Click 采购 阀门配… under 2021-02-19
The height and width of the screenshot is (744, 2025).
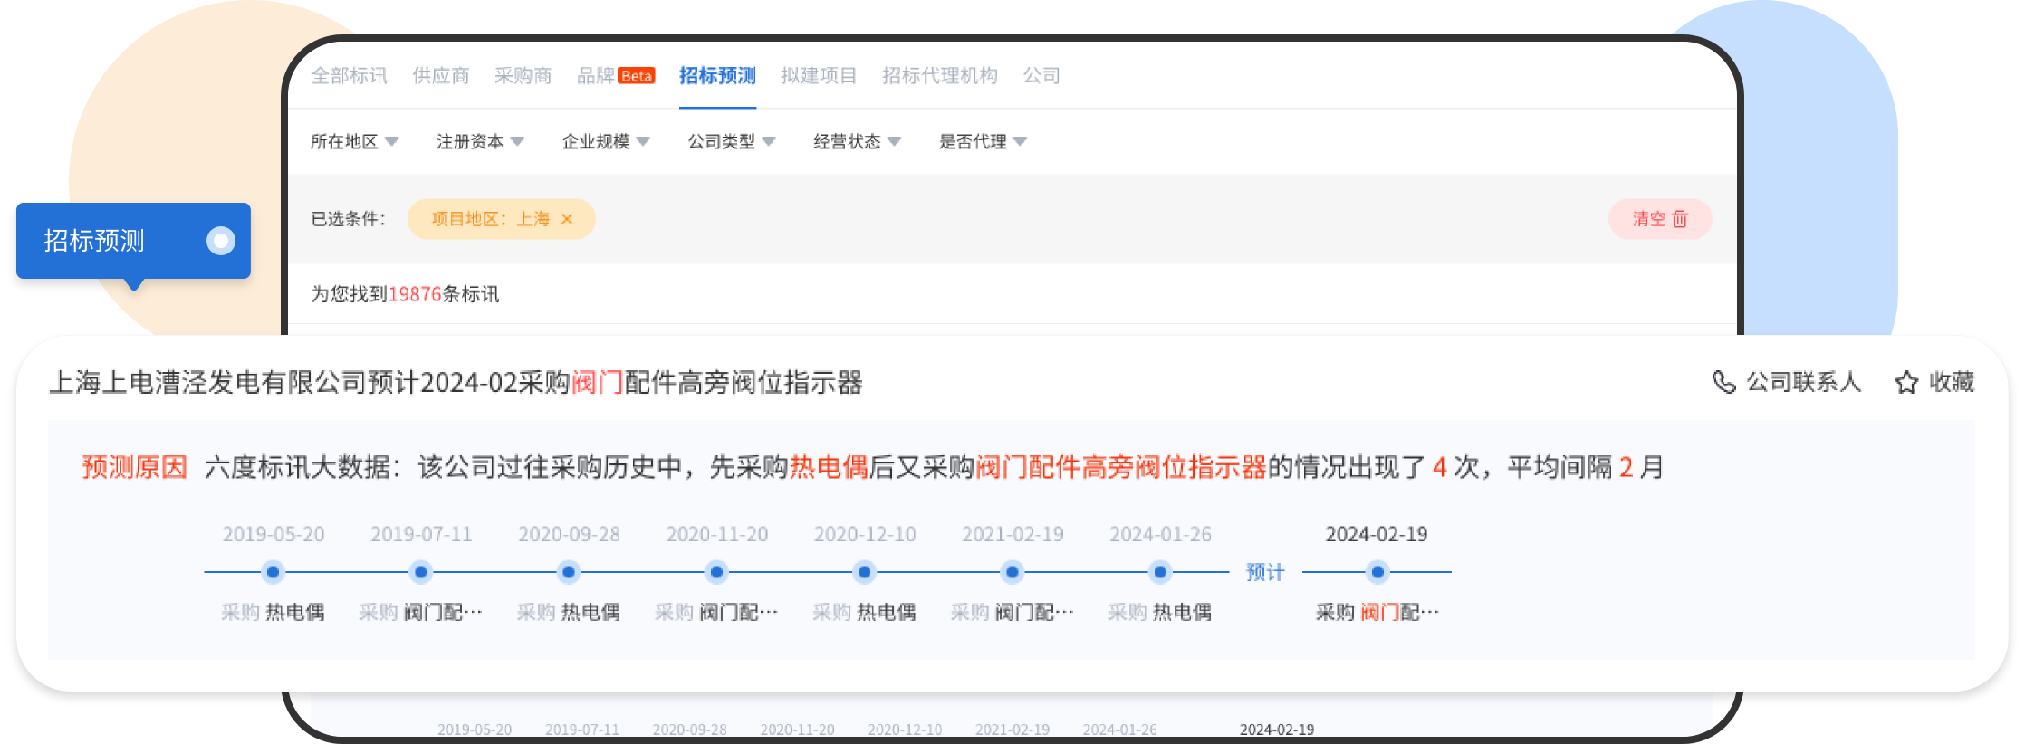pyautogui.click(x=1012, y=613)
